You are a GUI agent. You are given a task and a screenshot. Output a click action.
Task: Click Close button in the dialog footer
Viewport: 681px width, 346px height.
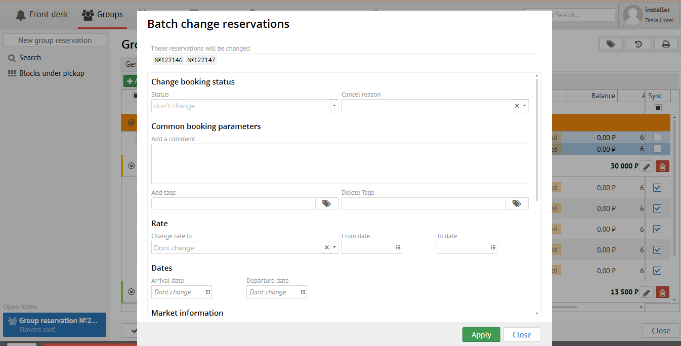(522, 334)
